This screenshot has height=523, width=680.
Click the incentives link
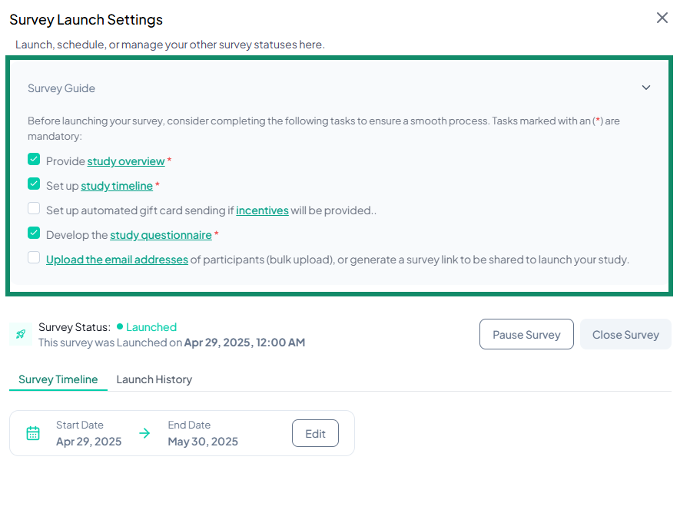coord(262,210)
